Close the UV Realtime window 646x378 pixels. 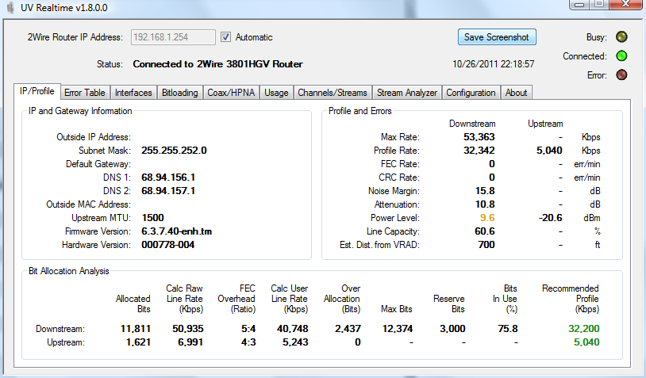[627, 5]
